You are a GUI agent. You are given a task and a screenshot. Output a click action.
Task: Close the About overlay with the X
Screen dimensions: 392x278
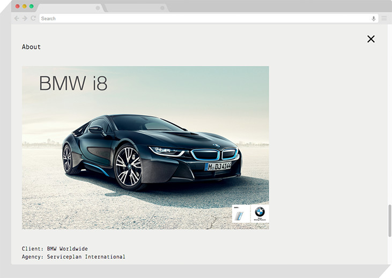[371, 39]
